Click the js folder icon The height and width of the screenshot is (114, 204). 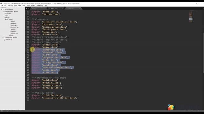(6, 16)
